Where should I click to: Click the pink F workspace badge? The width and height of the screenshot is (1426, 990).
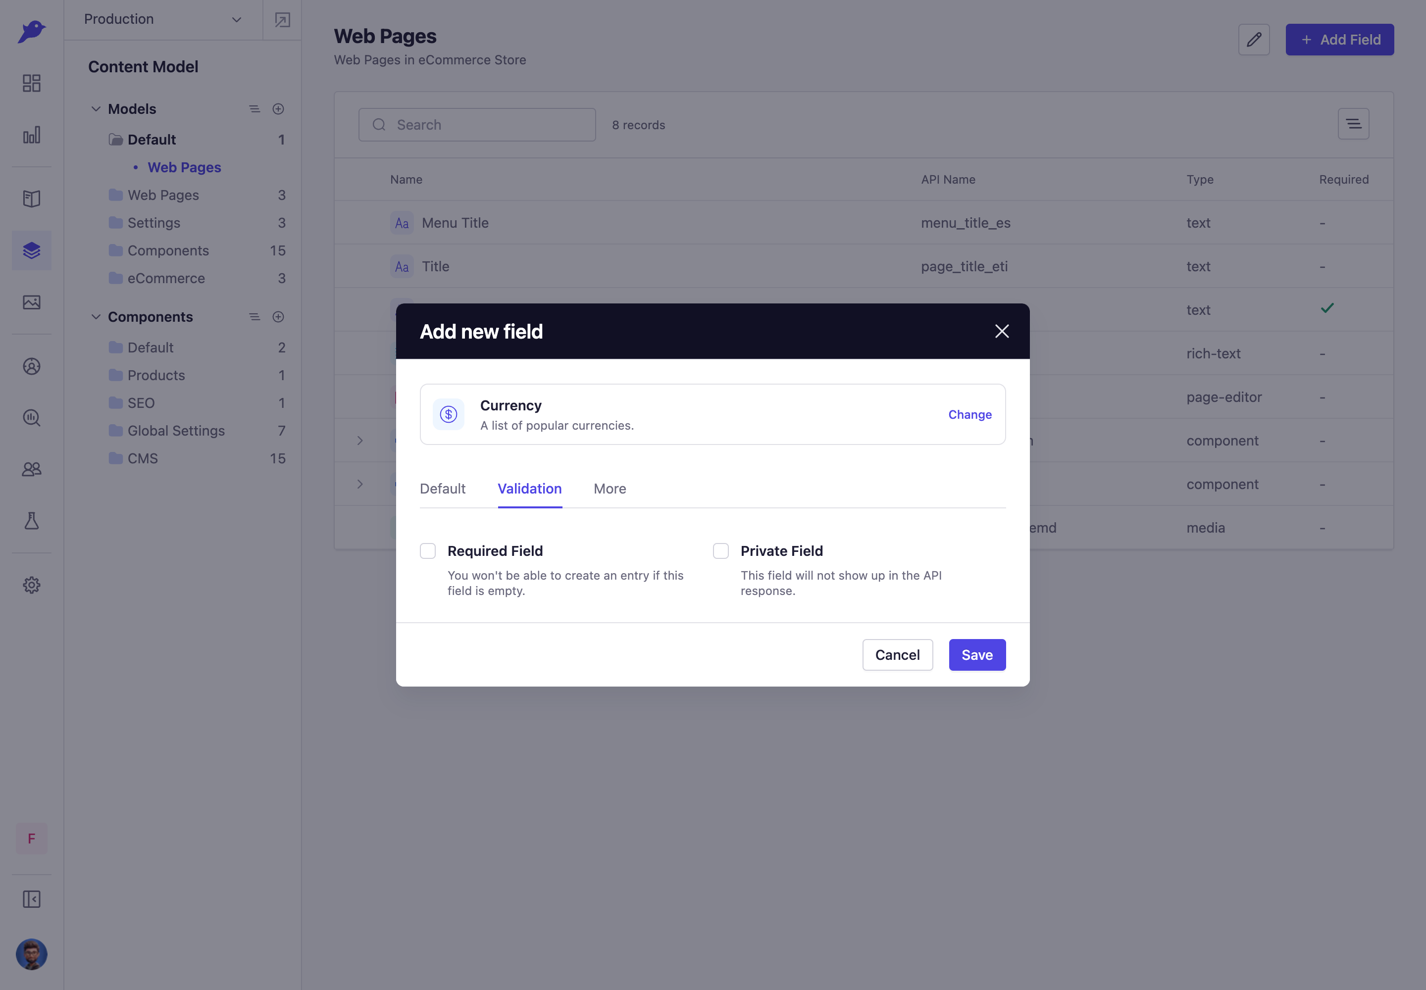click(x=32, y=839)
